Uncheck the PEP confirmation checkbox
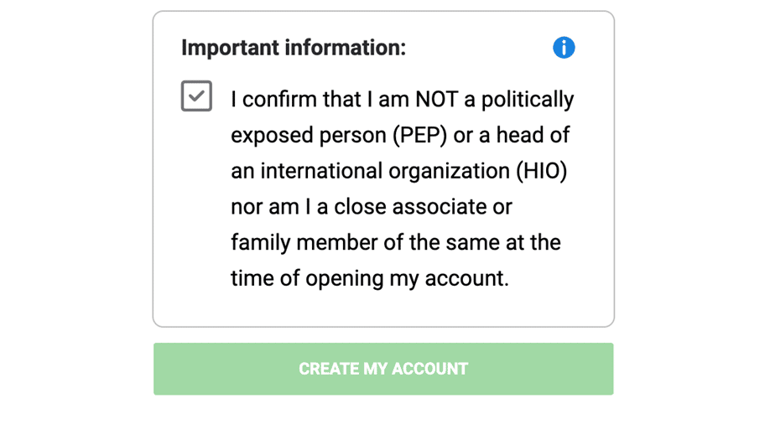Viewport: 770px width, 424px height. [196, 96]
